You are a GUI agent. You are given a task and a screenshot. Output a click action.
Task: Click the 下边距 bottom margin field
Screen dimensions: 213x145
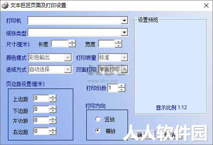point(41,109)
